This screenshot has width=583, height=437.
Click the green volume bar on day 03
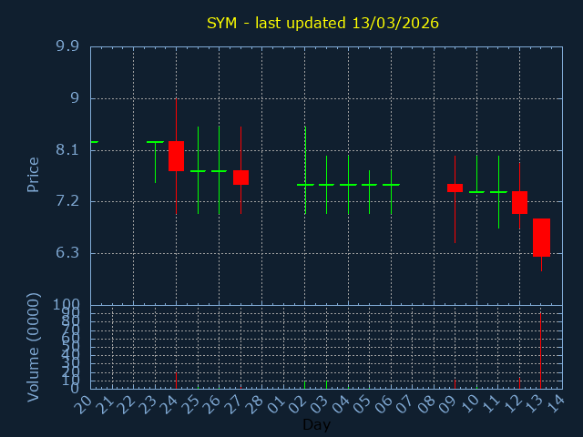(x=326, y=384)
